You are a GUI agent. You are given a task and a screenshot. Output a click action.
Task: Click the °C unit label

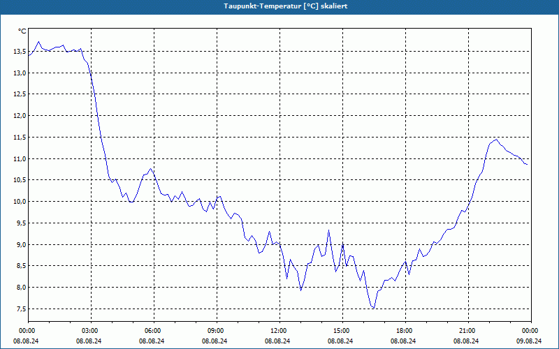22,31
